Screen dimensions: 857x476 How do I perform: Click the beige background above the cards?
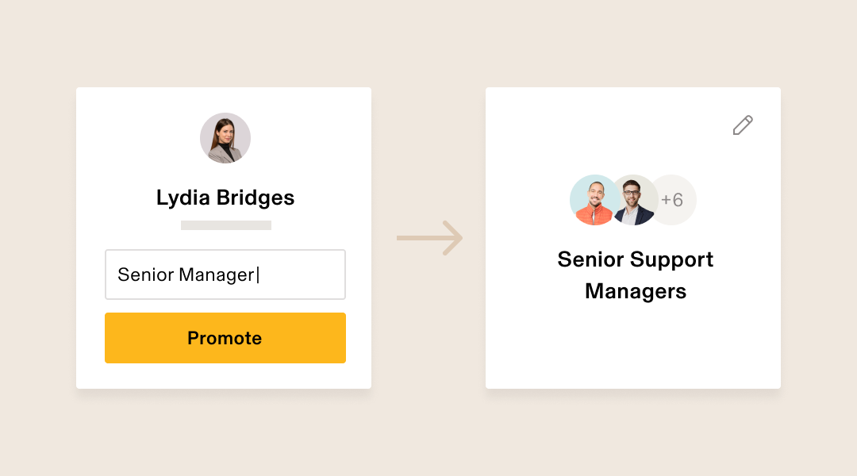click(428, 44)
